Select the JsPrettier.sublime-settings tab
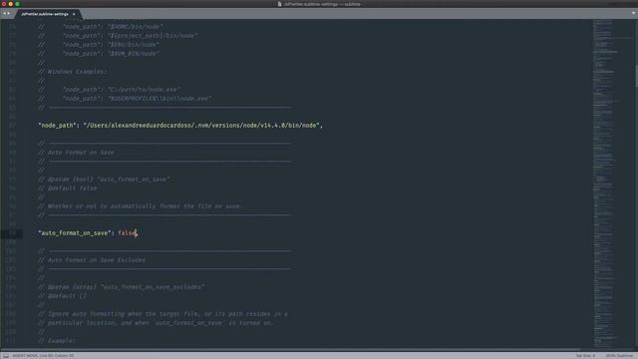The width and height of the screenshot is (638, 359). [x=48, y=14]
